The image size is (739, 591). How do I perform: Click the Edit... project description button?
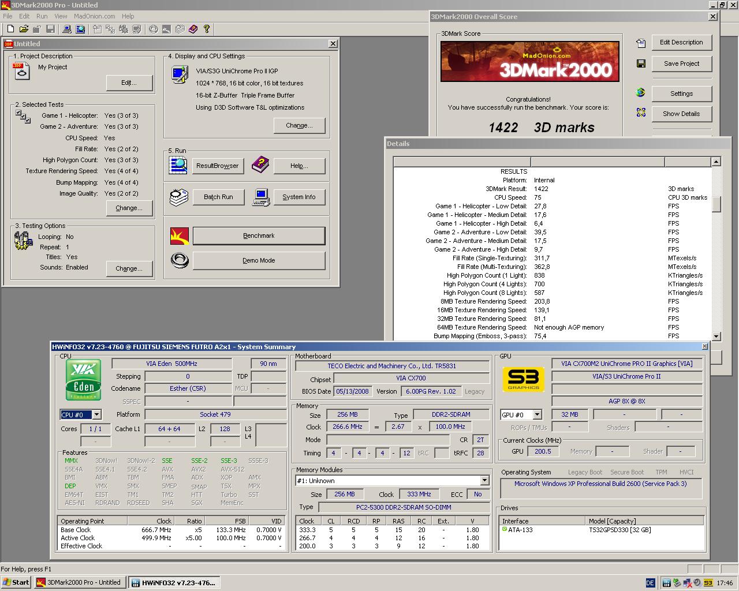pos(129,83)
